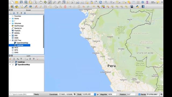The image size is (172, 97).
Task: Toggle the Render checkbox
Action: [x=139, y=94]
